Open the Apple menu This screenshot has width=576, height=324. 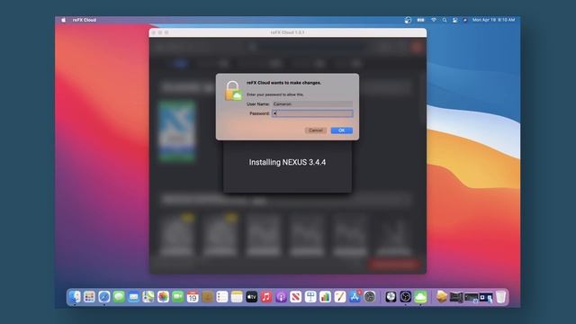tap(63, 20)
